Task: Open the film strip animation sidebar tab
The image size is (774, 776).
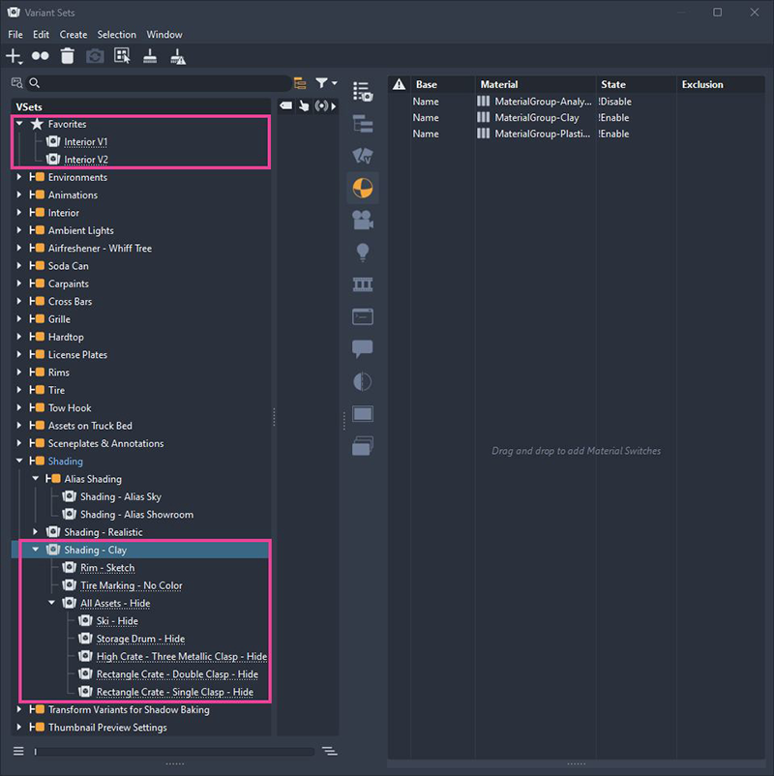Action: pos(363,284)
